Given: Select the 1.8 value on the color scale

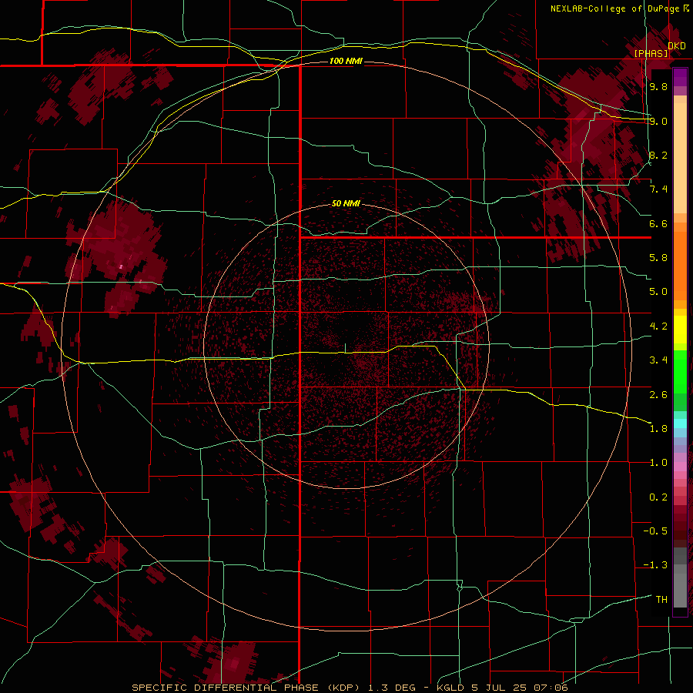Looking at the screenshot, I should (658, 429).
